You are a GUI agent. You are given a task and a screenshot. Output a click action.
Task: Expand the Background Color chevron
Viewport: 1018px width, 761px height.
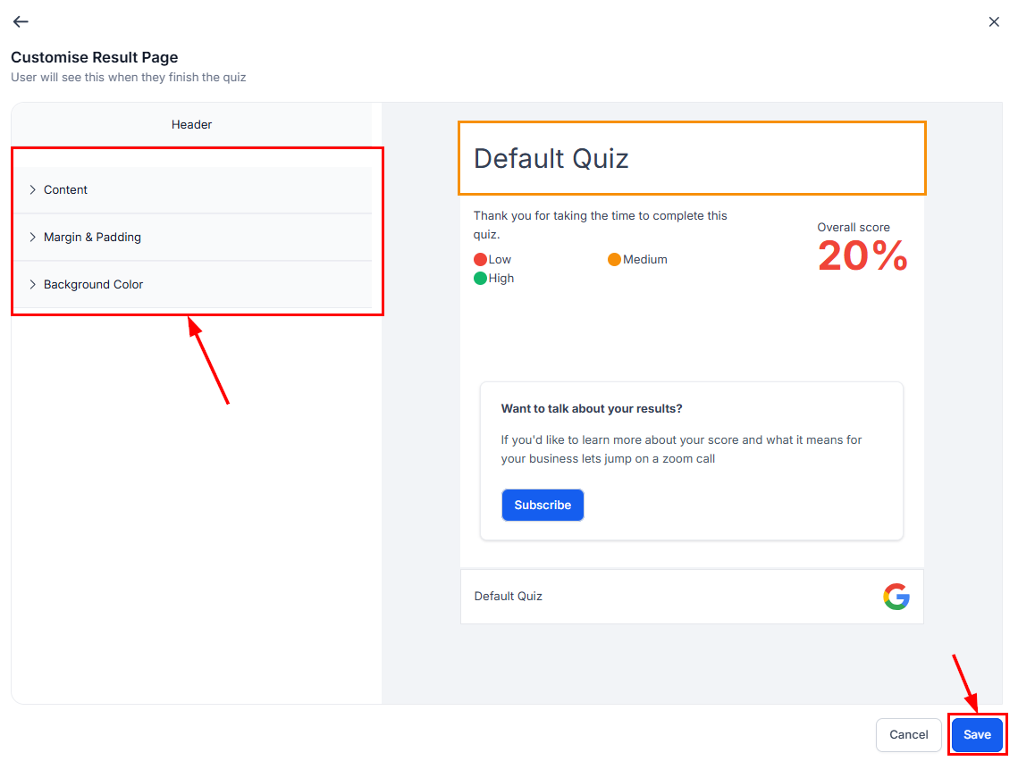[x=33, y=284]
